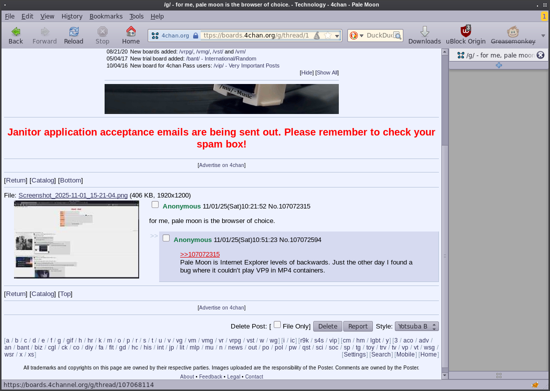Open the Help menu
This screenshot has width=550, height=391.
157,16
